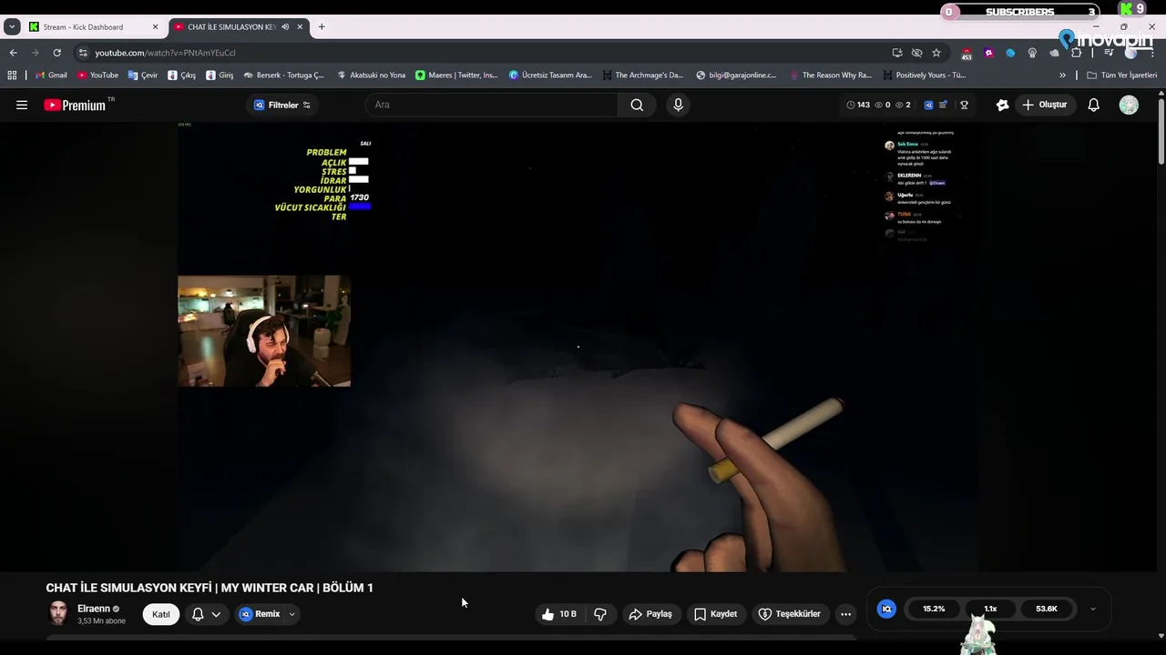Click the list icon beside the trophy

click(x=944, y=105)
